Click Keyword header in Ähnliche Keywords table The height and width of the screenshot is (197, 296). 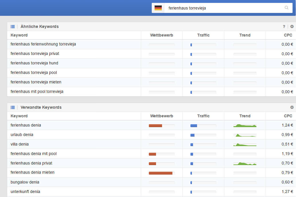(x=19, y=35)
